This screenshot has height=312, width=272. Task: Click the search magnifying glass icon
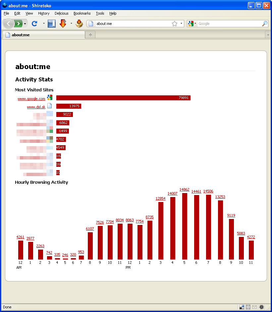264,24
